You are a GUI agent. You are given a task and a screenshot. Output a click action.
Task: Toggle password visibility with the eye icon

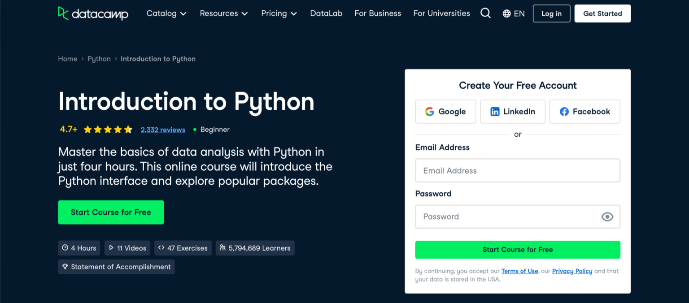tap(607, 216)
